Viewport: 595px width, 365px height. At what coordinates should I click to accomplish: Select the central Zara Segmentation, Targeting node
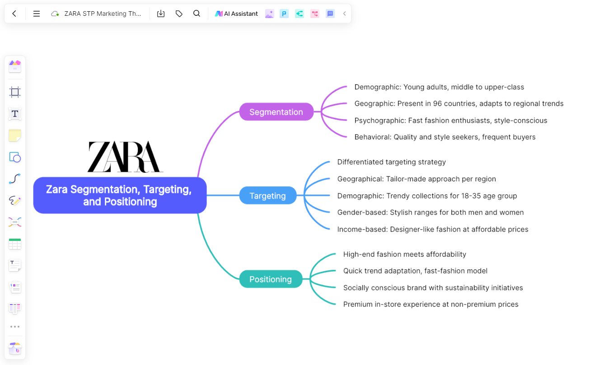pyautogui.click(x=120, y=195)
